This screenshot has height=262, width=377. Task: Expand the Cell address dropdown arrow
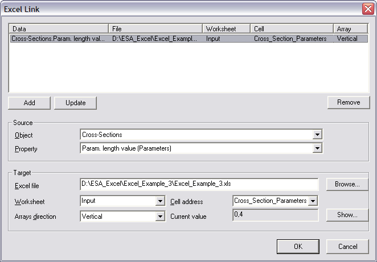pyautogui.click(x=313, y=201)
